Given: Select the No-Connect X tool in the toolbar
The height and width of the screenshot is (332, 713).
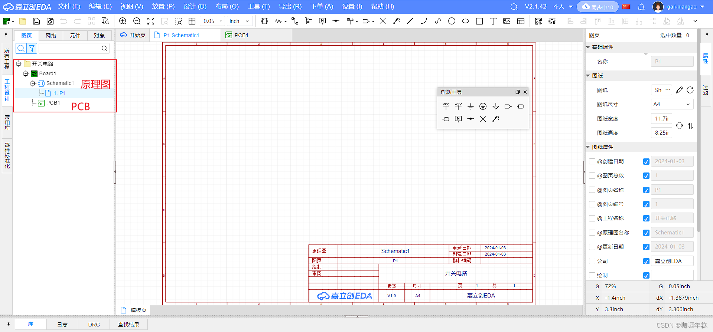Looking at the screenshot, I should pyautogui.click(x=383, y=21).
